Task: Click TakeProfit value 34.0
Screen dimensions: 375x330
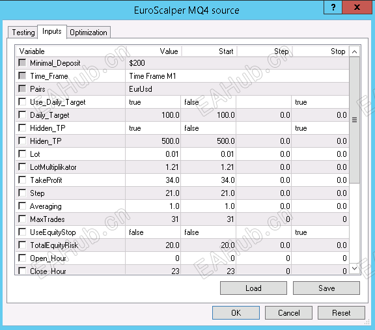Action: (x=153, y=180)
